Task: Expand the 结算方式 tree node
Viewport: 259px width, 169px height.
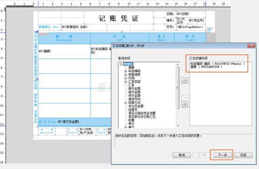Action: [126, 103]
